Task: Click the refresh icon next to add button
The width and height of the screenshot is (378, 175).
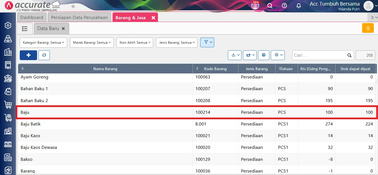Action: (44, 55)
